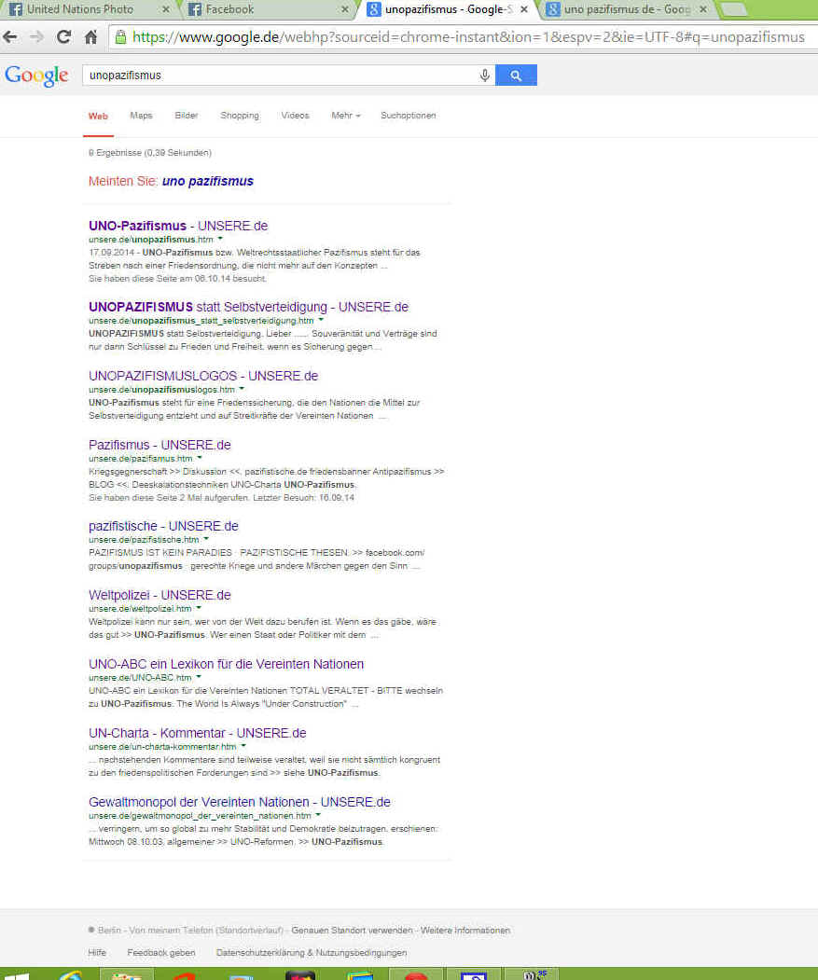Viewport: 818px width, 980px height.
Task: Click the green URL 'unsere.de/UNO-ABC.htm'
Action: click(140, 678)
